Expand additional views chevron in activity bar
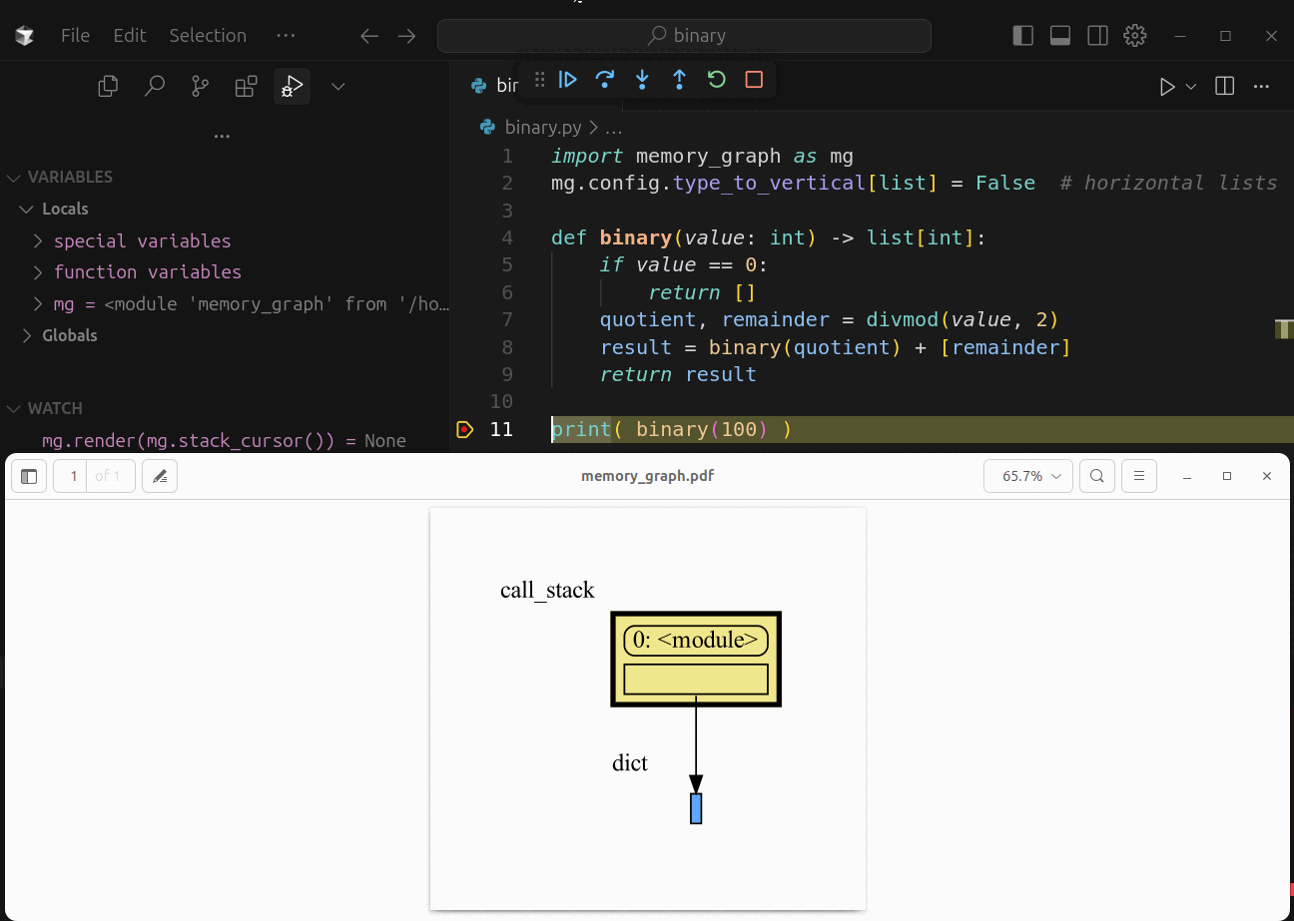This screenshot has width=1294, height=921. [x=338, y=87]
